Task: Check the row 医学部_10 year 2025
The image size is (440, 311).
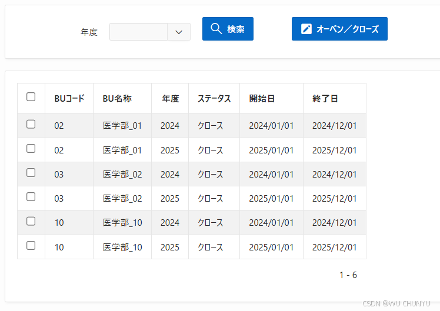Action: [x=31, y=246]
